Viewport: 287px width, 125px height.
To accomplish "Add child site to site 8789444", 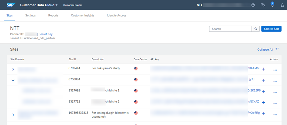I will (x=264, y=69).
